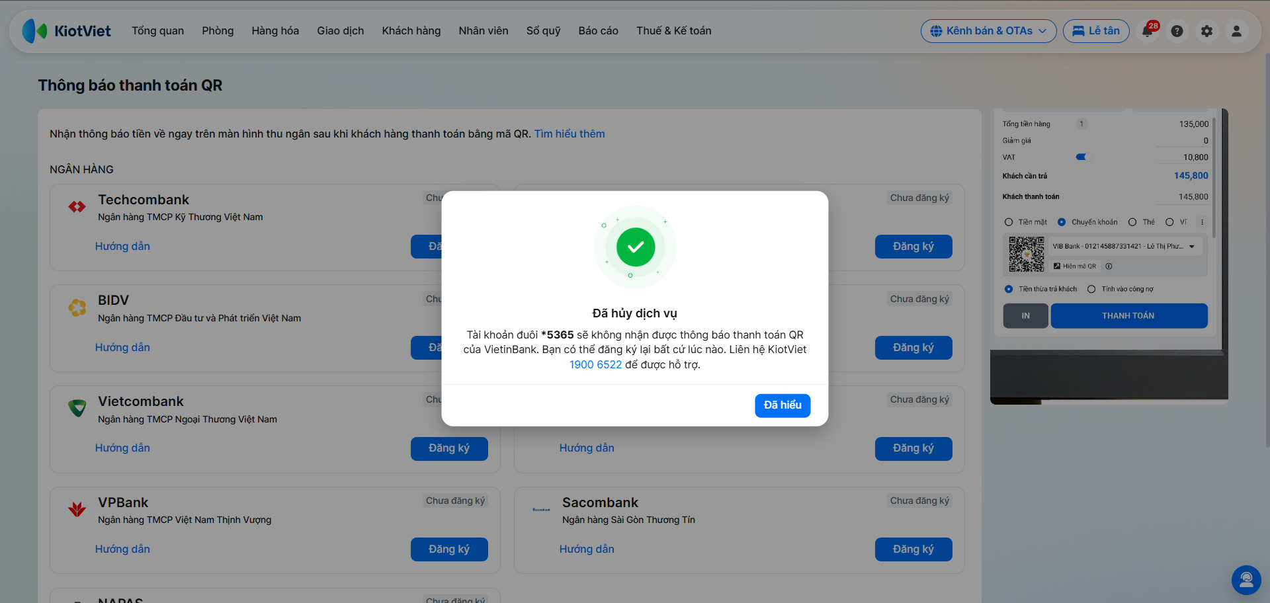Open the Giao dịch menu
This screenshot has height=603, width=1270.
340,31
